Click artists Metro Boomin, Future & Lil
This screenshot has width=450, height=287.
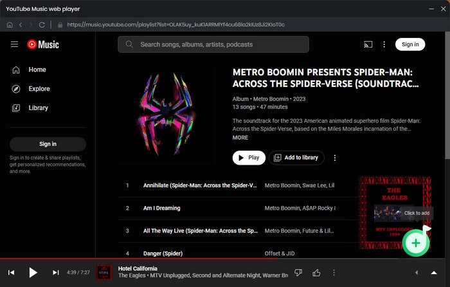pyautogui.click(x=299, y=230)
